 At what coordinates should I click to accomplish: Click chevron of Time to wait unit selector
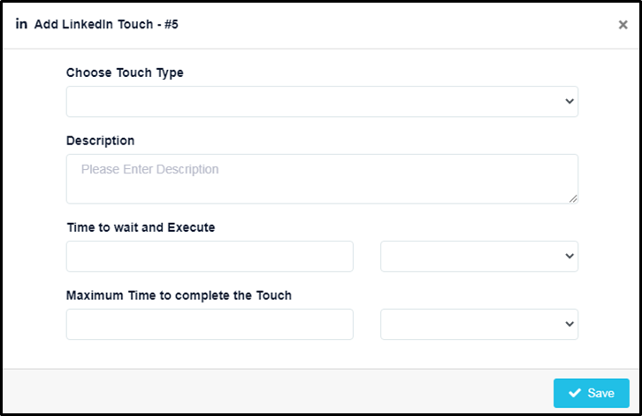click(x=569, y=256)
